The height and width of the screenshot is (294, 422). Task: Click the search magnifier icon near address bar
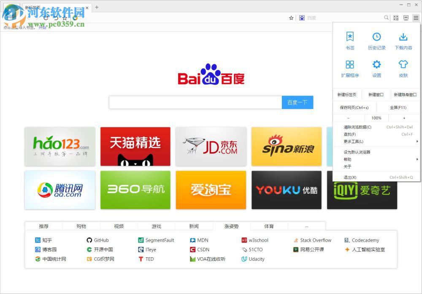(x=386, y=18)
